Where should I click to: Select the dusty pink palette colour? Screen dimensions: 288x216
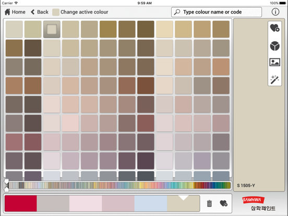tap(118, 203)
